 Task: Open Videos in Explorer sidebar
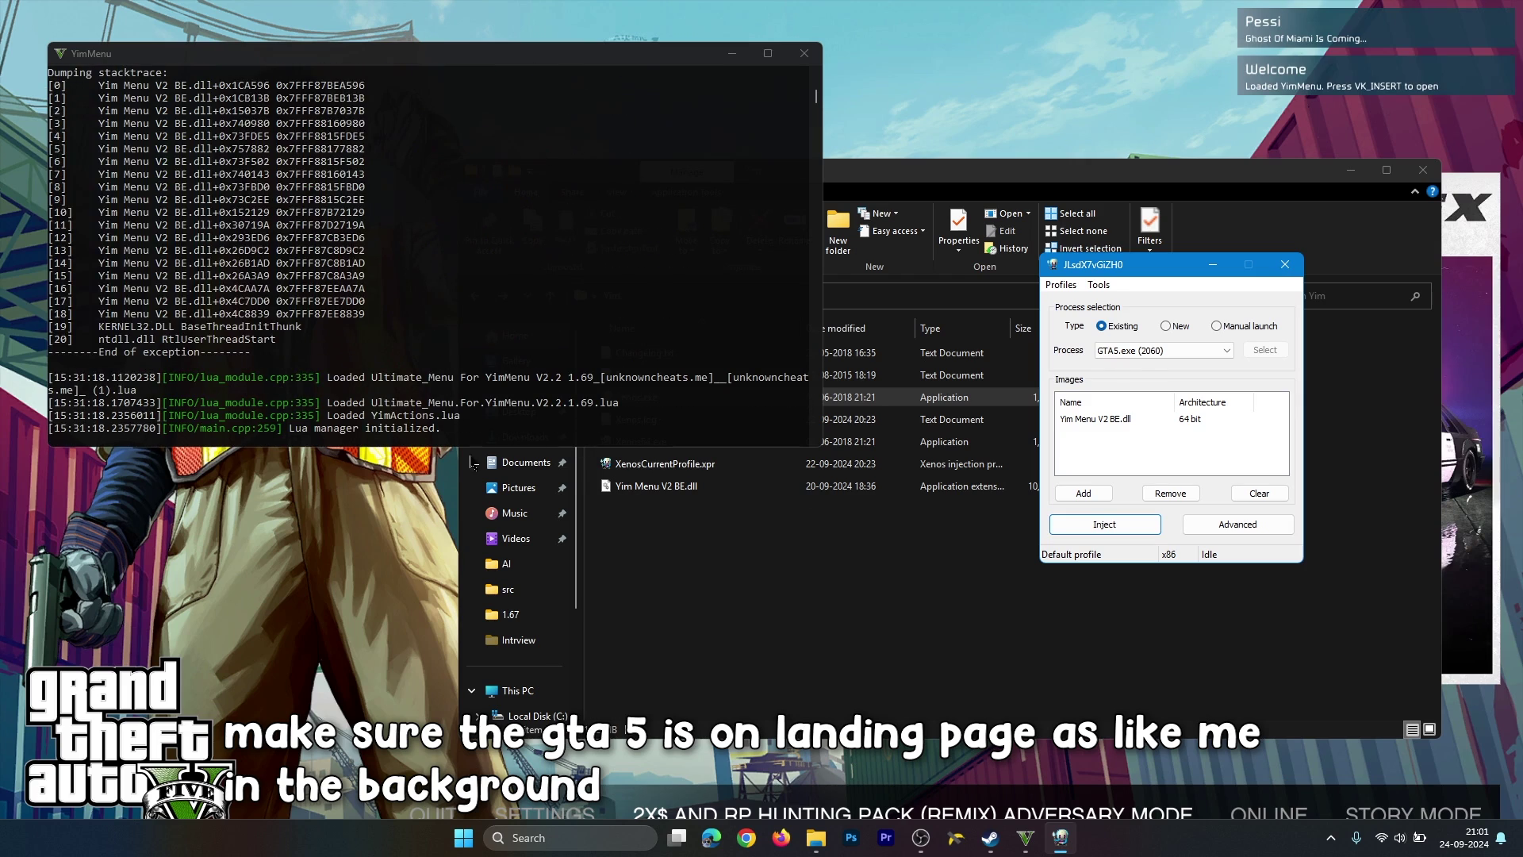[516, 539]
